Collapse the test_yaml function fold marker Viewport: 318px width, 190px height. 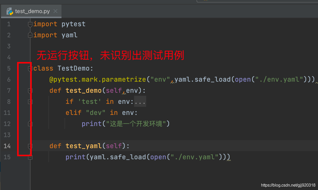(30, 146)
